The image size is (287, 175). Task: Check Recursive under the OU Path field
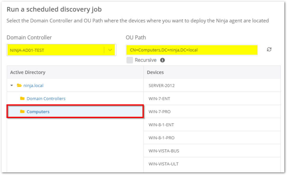(130, 60)
